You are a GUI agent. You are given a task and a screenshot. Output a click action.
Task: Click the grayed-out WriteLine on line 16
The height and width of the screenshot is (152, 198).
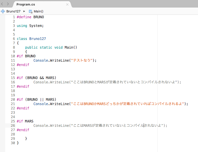[x=107, y=82]
